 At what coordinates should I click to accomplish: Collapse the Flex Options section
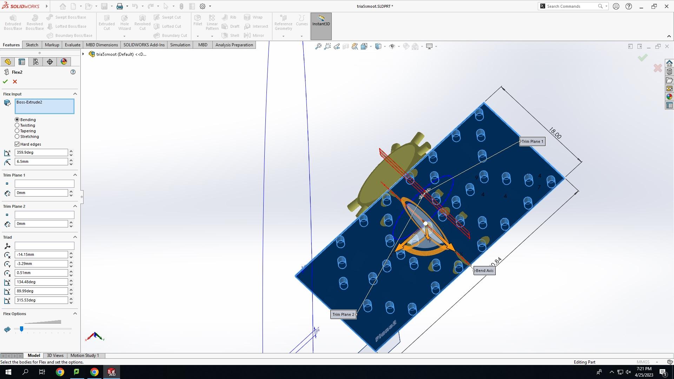75,314
